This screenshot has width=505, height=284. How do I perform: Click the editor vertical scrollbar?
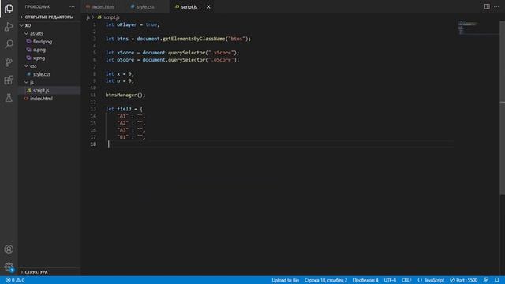click(502, 108)
